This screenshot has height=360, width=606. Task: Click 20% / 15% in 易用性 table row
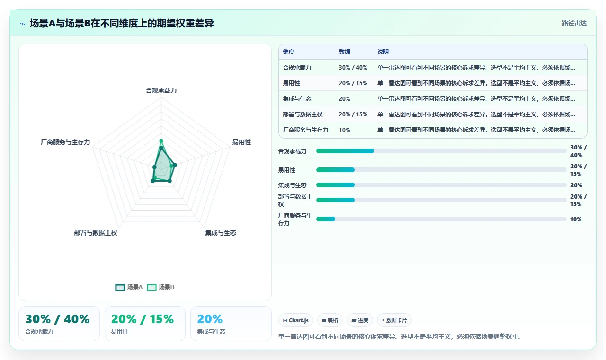(353, 83)
